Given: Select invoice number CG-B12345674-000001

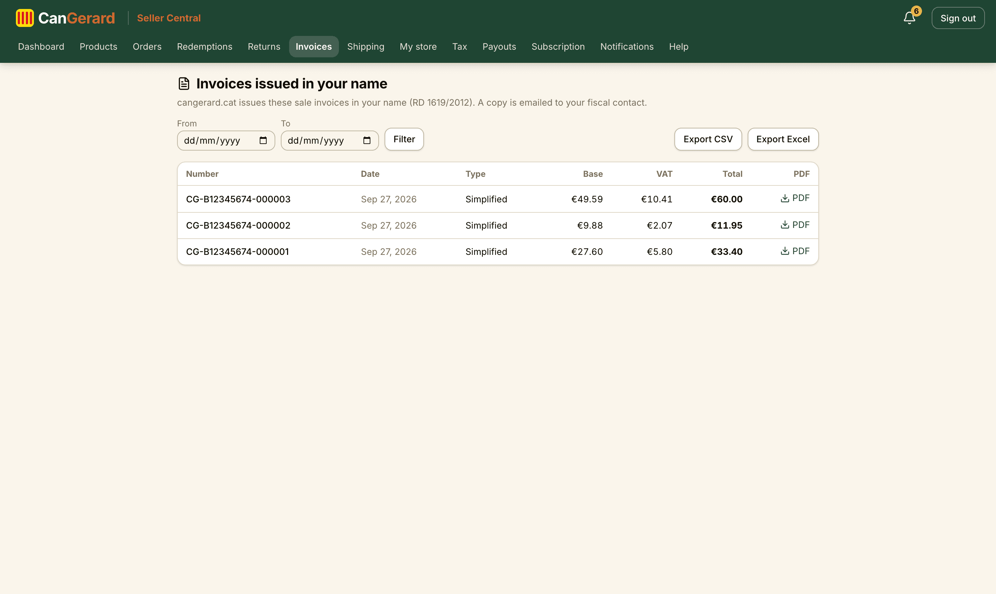Looking at the screenshot, I should point(237,251).
